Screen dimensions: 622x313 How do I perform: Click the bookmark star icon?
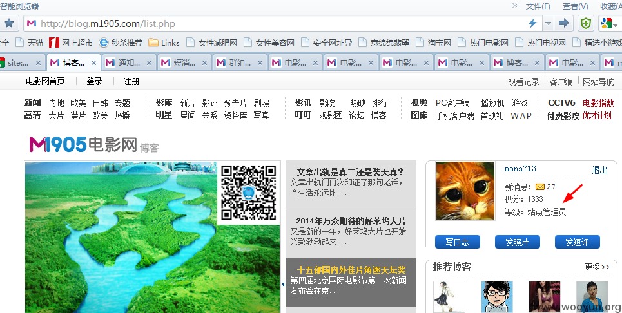9,23
